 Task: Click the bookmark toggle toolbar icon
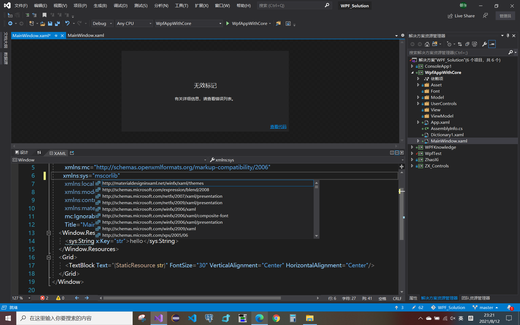45,15
